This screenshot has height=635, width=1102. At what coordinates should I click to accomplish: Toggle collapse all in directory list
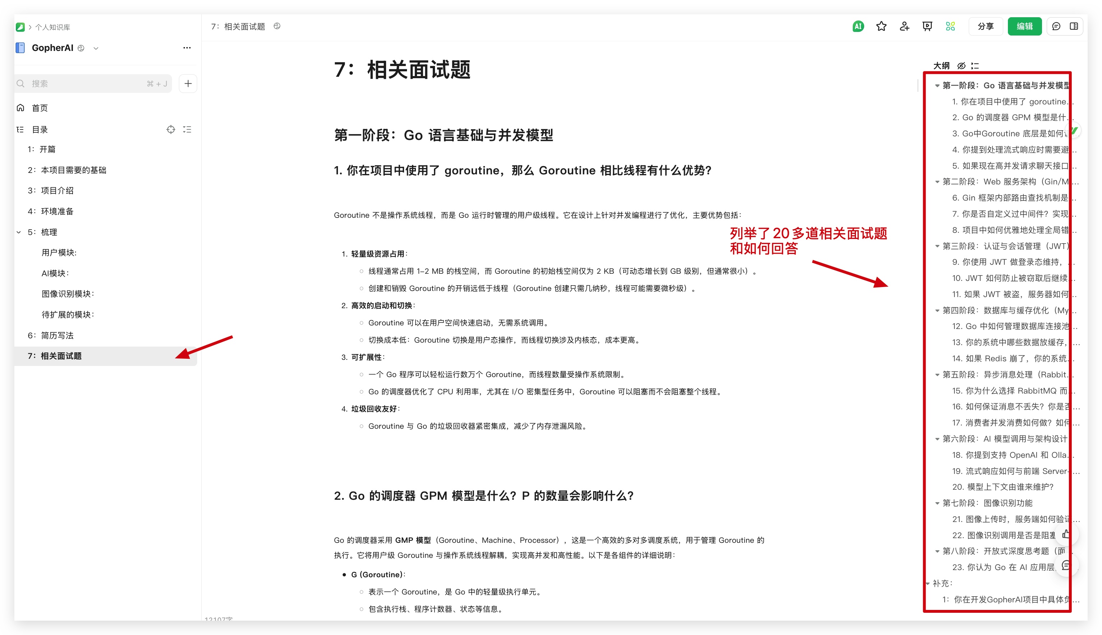tap(187, 130)
